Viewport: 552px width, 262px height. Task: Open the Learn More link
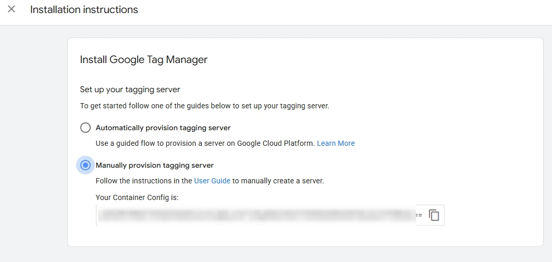pyautogui.click(x=336, y=143)
